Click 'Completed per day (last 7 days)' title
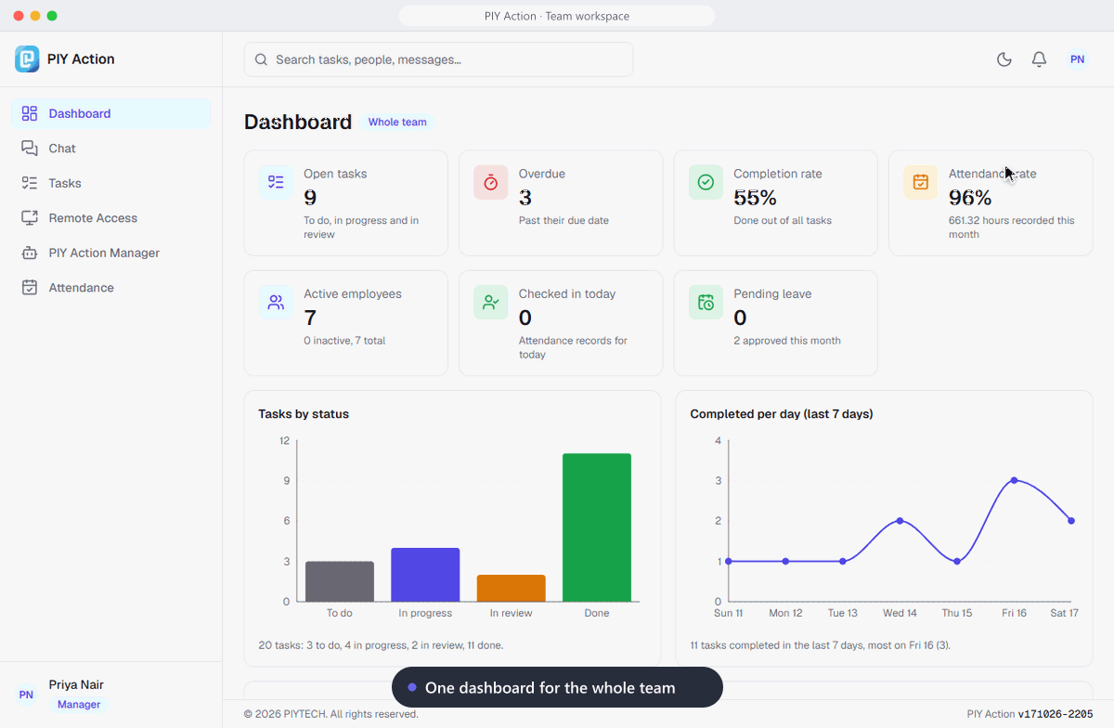 point(782,414)
